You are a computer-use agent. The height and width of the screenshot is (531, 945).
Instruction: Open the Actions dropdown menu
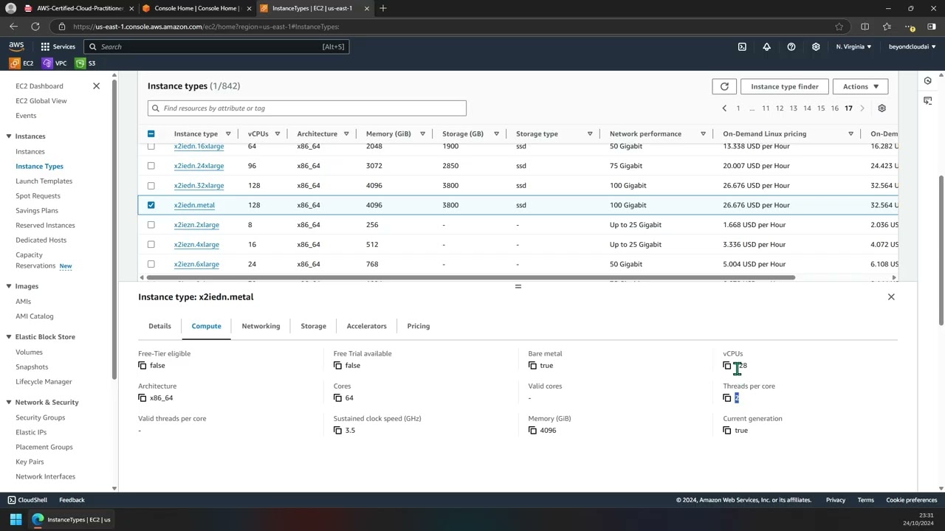coord(860,86)
